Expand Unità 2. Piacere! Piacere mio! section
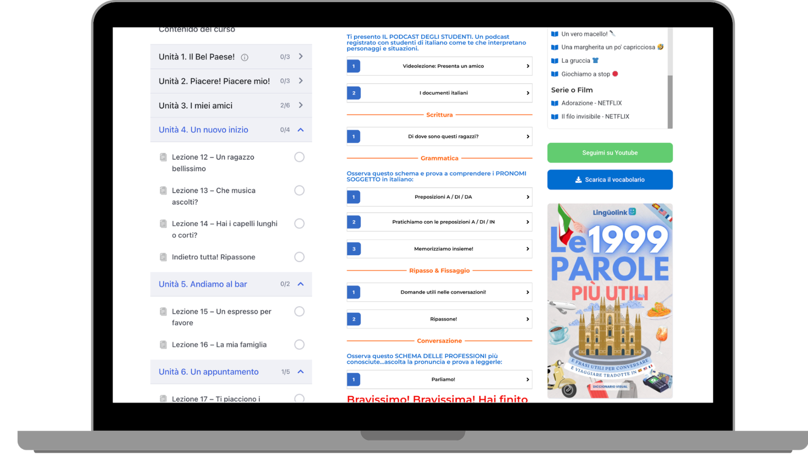This screenshot has height=454, width=808. pos(300,81)
